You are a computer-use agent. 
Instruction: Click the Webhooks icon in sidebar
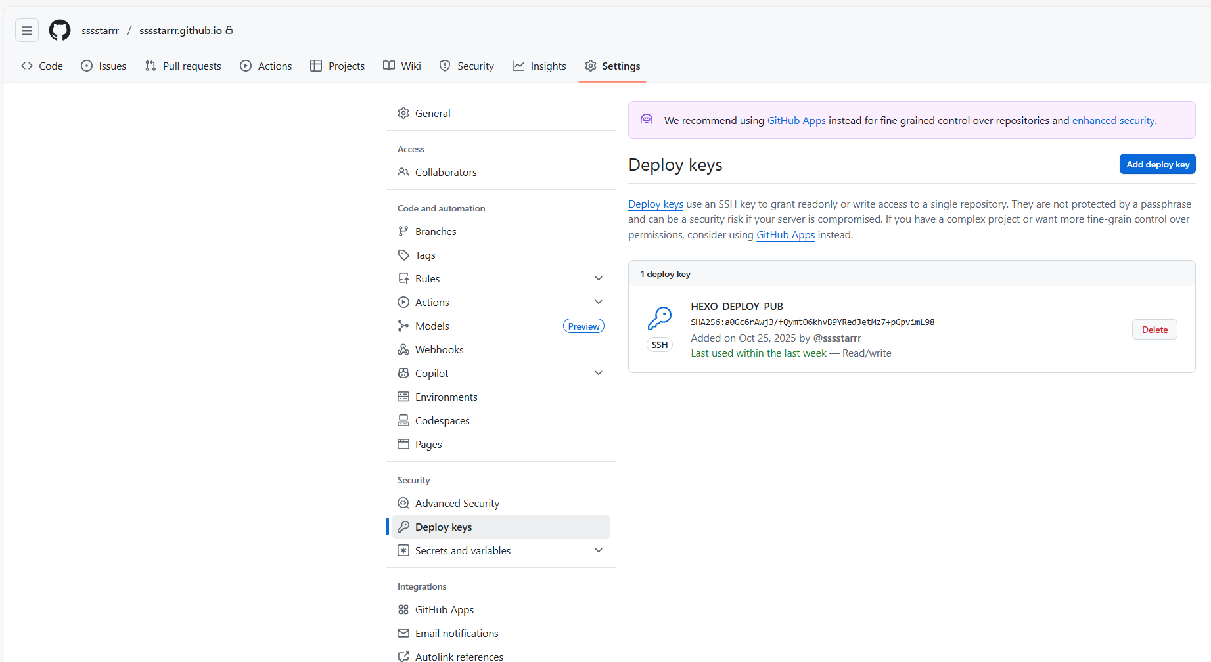[x=403, y=349]
